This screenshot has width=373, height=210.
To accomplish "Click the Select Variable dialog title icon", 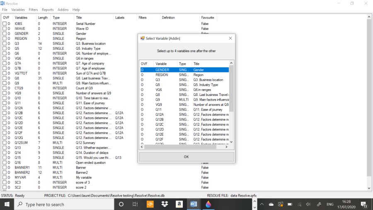I will point(143,38).
